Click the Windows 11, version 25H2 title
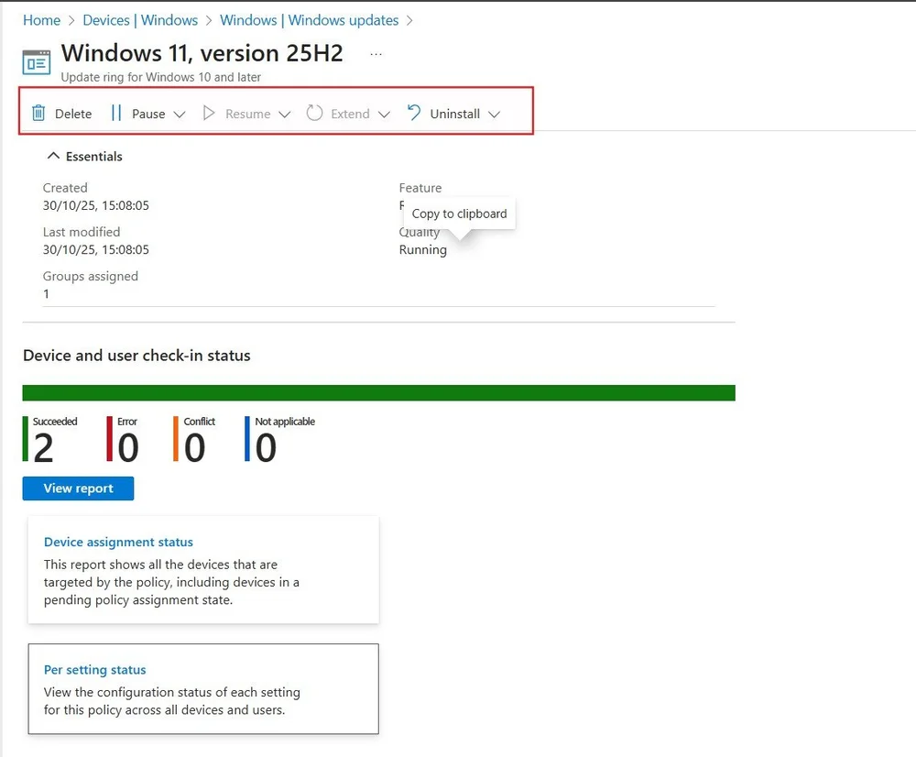This screenshot has height=757, width=916. coord(202,52)
